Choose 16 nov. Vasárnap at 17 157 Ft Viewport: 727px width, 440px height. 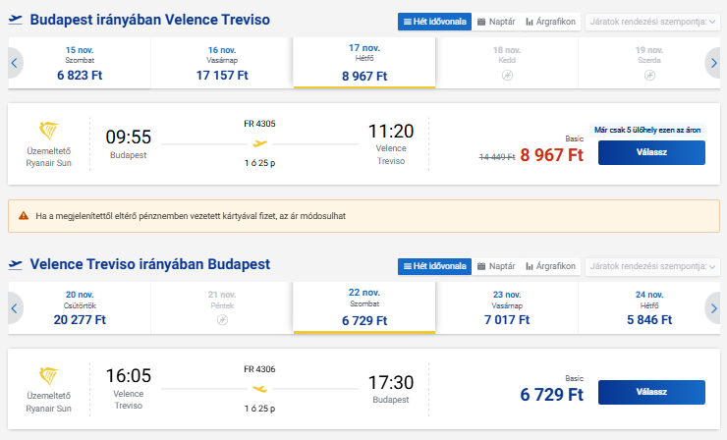click(x=222, y=64)
